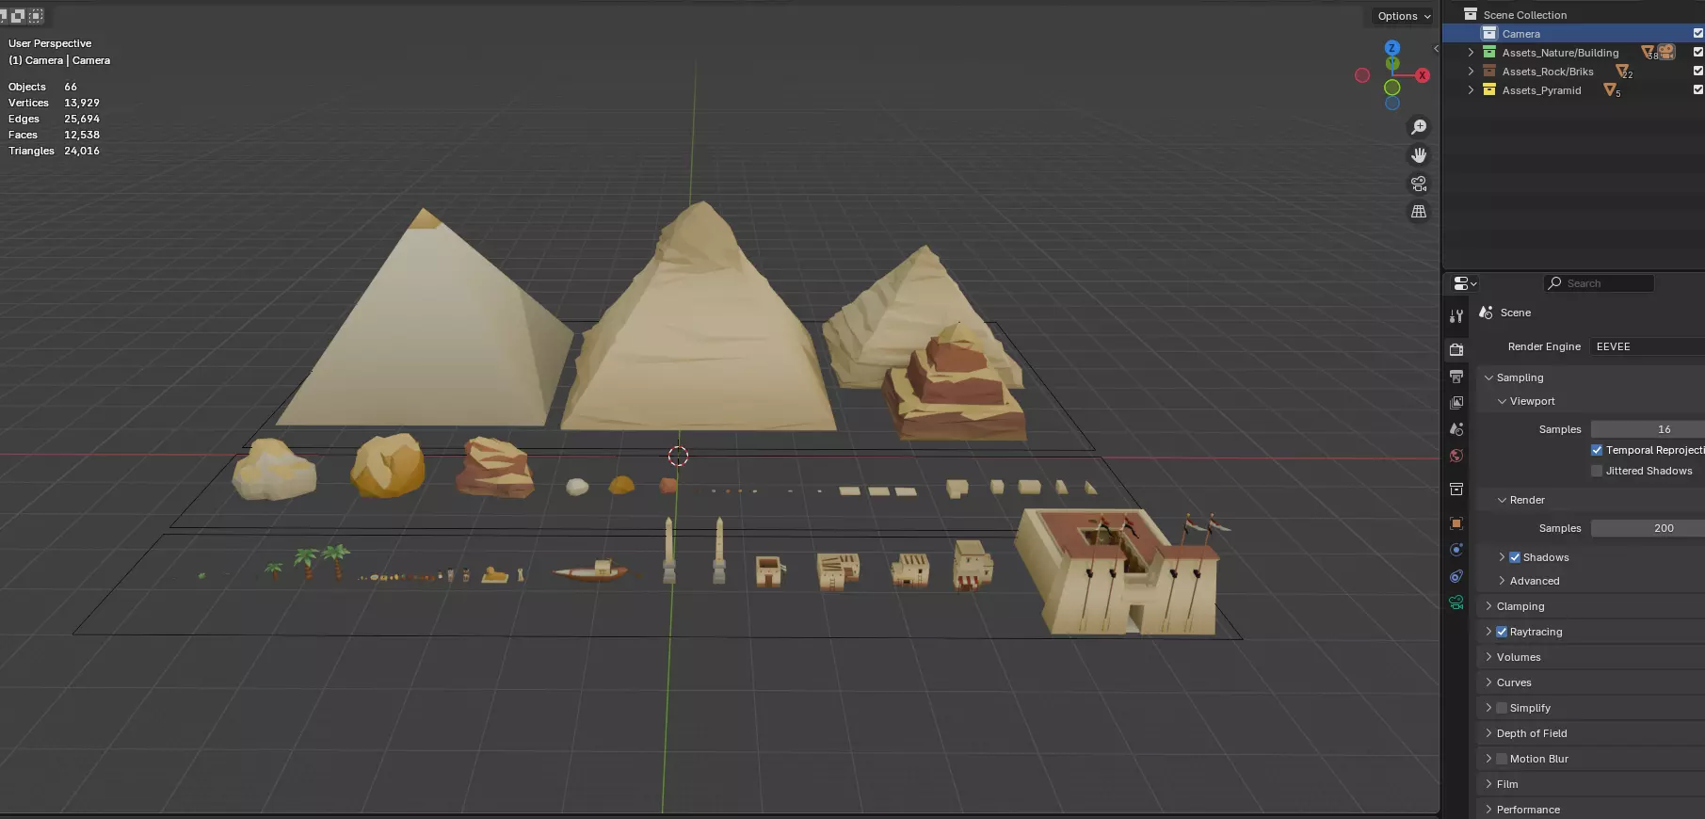1705x819 pixels.
Task: Click the Scene icon in properties header
Action: click(x=1487, y=313)
